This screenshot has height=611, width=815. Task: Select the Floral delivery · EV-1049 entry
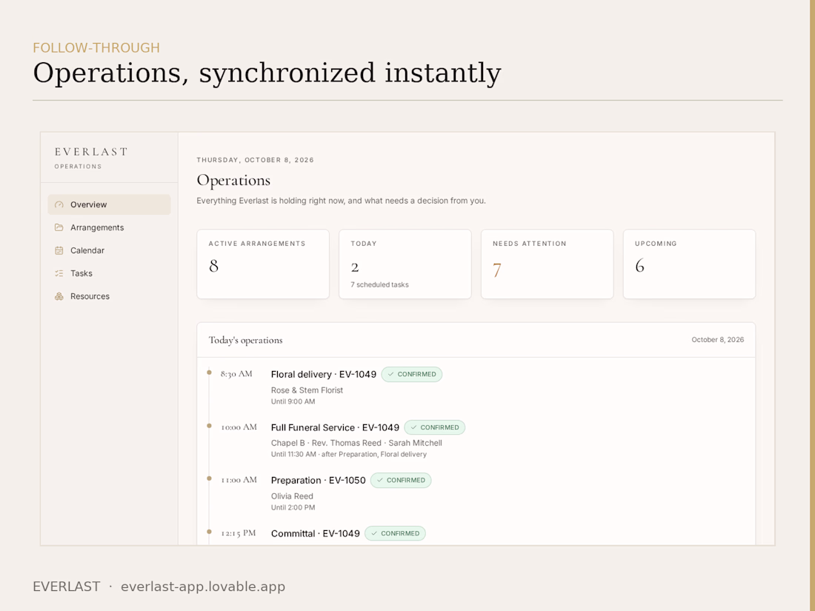[x=323, y=375]
